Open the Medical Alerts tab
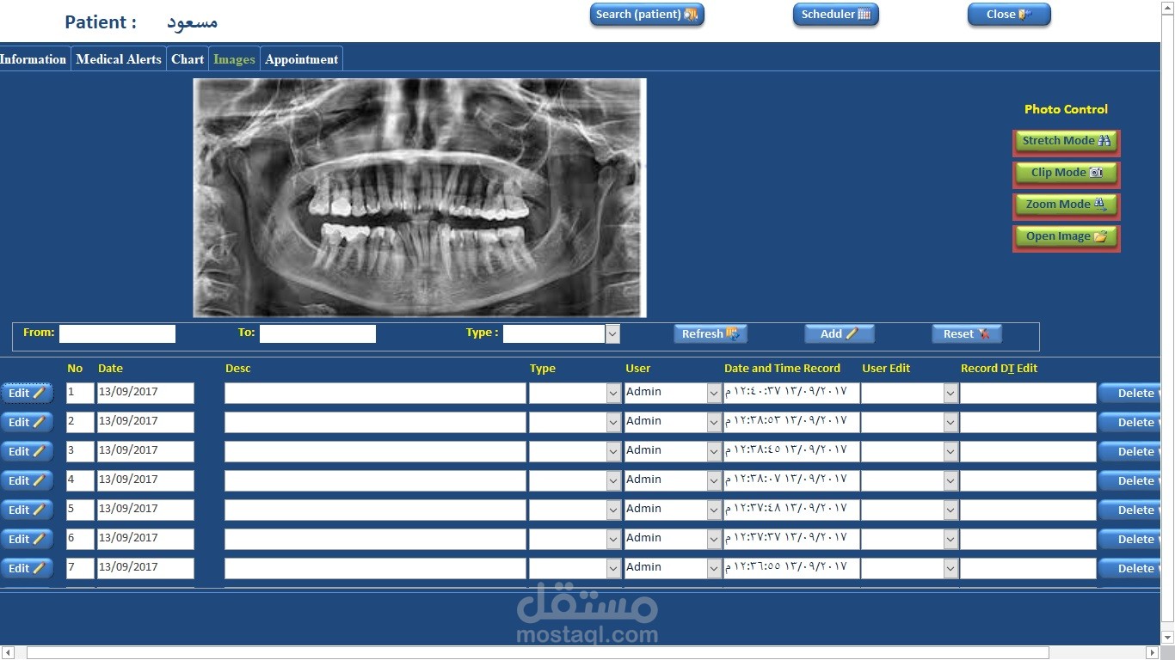1175x660 pixels. 119,59
